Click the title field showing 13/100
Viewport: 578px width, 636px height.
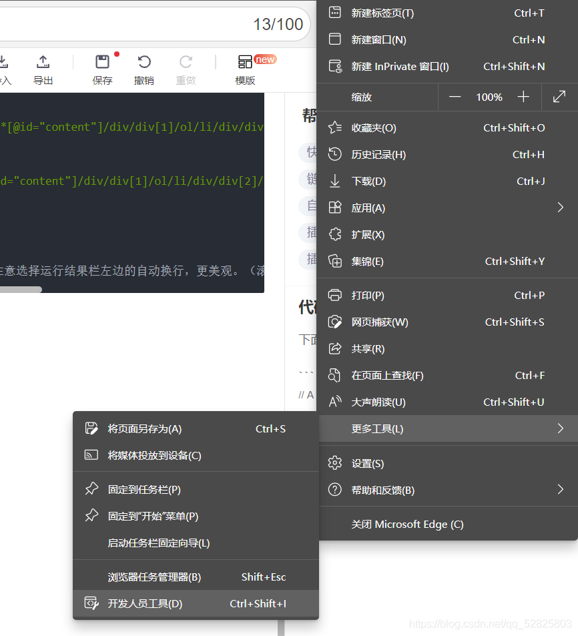(155, 24)
